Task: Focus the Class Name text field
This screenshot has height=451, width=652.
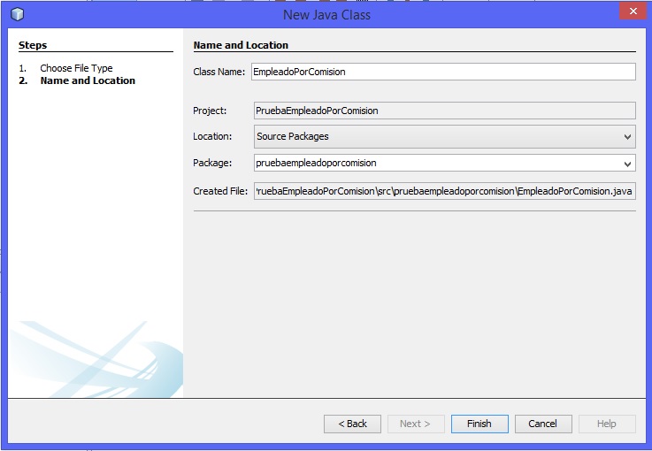Action: (x=442, y=72)
